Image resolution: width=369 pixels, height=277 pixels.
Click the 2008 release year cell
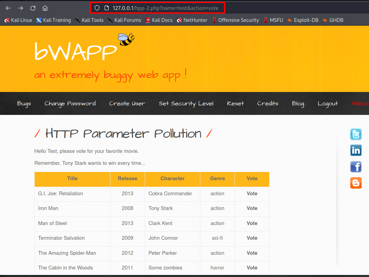[128, 208]
